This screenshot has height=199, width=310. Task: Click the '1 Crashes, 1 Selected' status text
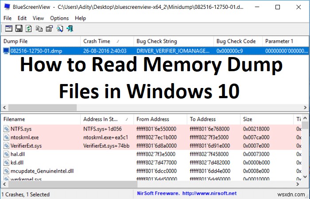click(26, 195)
